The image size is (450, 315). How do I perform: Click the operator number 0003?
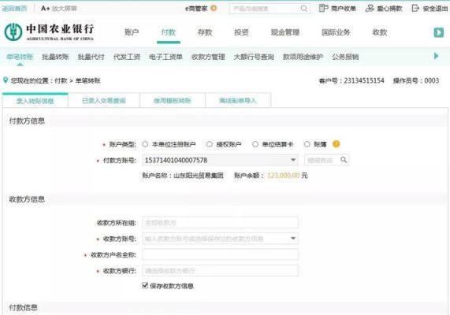pyautogui.click(x=432, y=80)
